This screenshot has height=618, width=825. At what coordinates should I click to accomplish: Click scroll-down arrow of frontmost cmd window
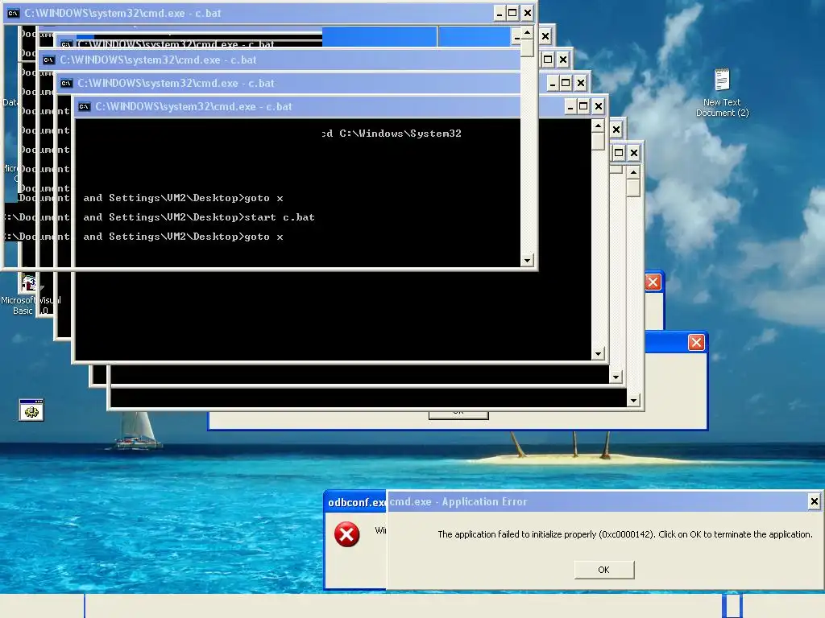(x=527, y=260)
